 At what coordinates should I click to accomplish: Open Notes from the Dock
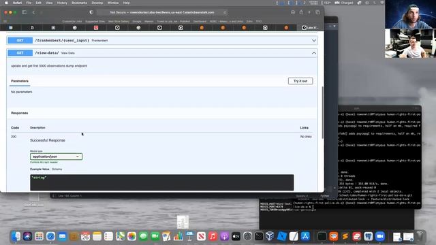97,236
